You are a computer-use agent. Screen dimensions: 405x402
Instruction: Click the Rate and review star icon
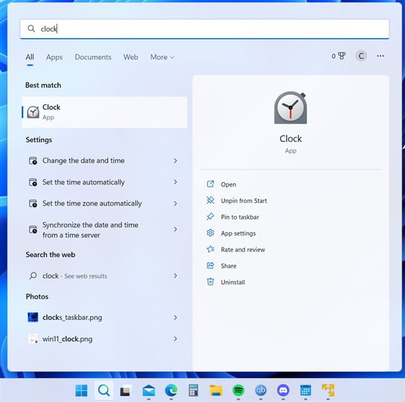click(x=210, y=249)
